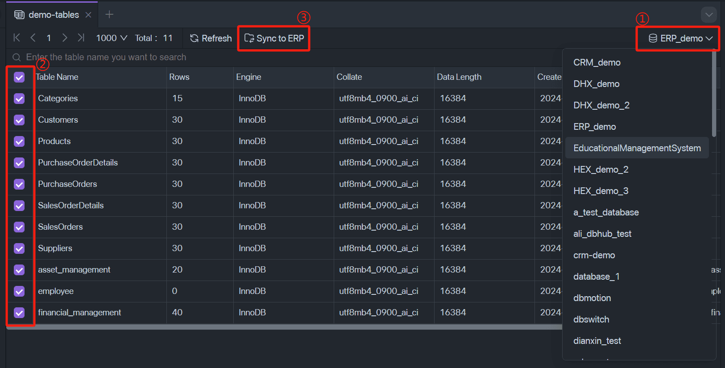Uncheck the SalesOrders checkbox

pos(19,227)
